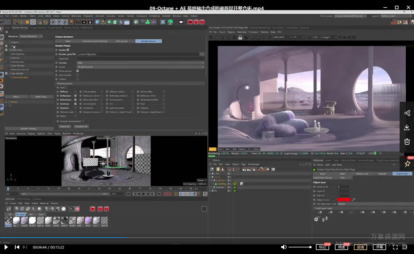Open the MoGraph menu

[x=76, y=16]
